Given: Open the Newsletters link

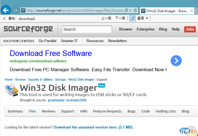Looking at the screenshot, I should click(118, 41).
